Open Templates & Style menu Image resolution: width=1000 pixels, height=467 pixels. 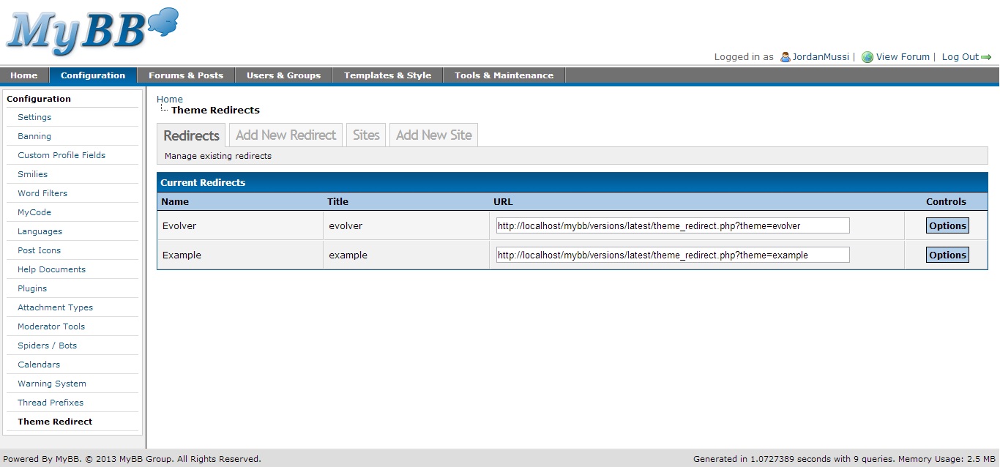(387, 75)
